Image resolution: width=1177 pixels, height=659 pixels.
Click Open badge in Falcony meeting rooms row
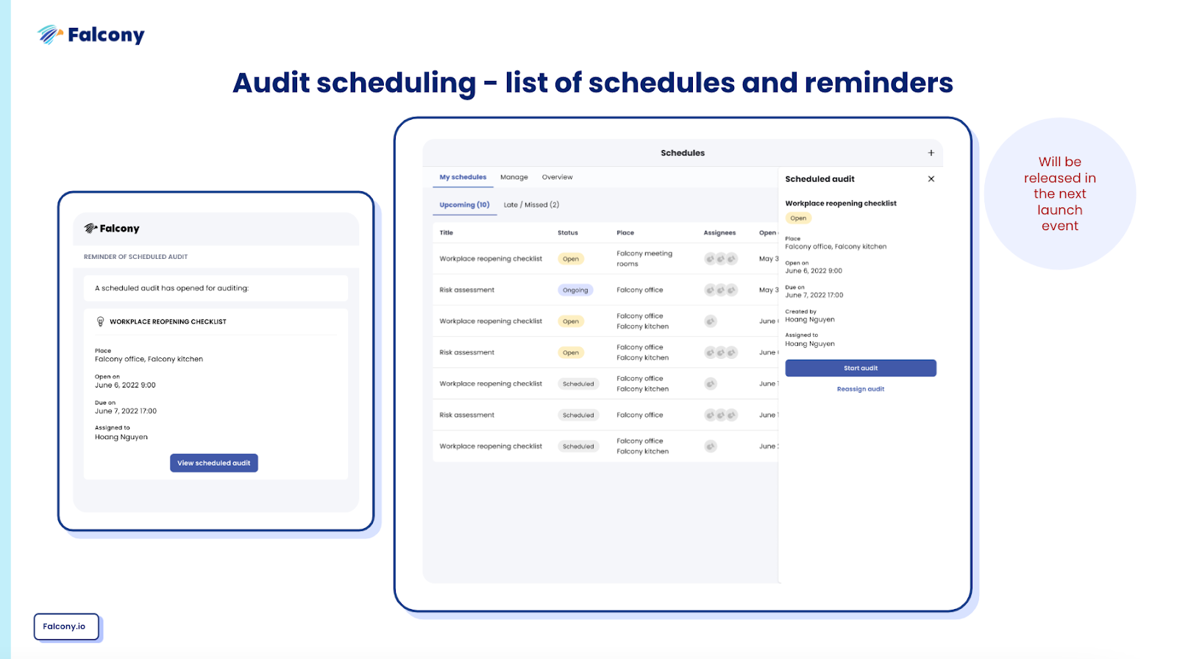click(571, 259)
